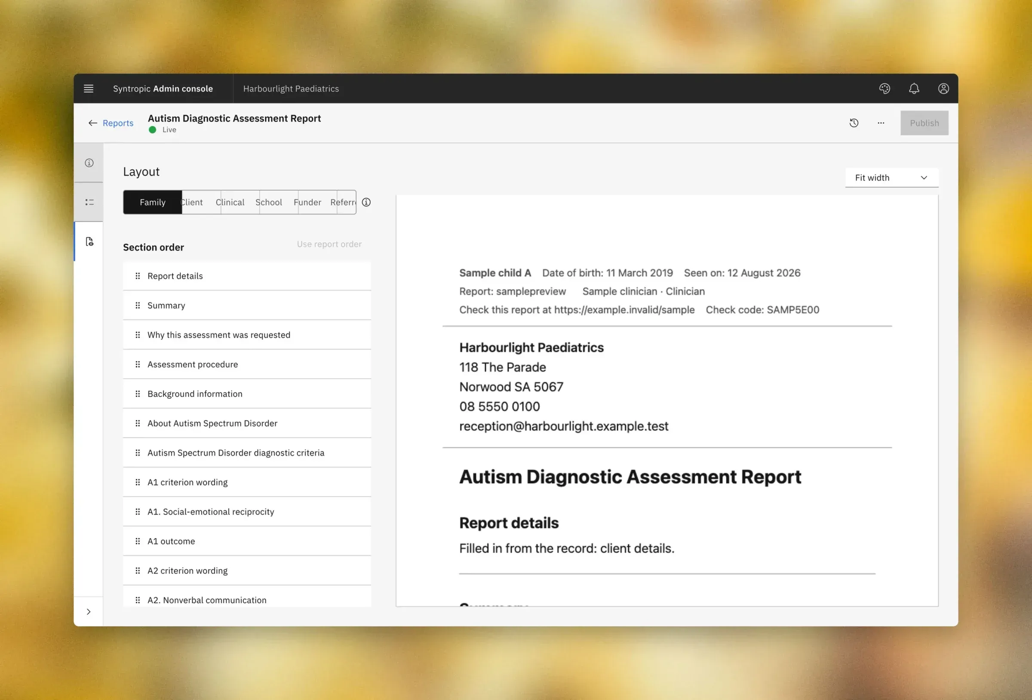The width and height of the screenshot is (1032, 700).
Task: Open the user account avatar
Action: click(943, 89)
